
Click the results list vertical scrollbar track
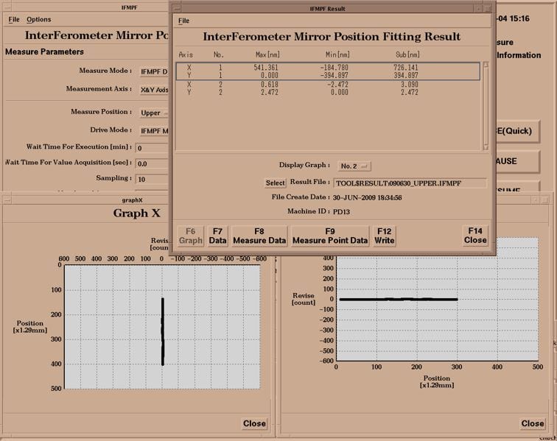point(486,106)
